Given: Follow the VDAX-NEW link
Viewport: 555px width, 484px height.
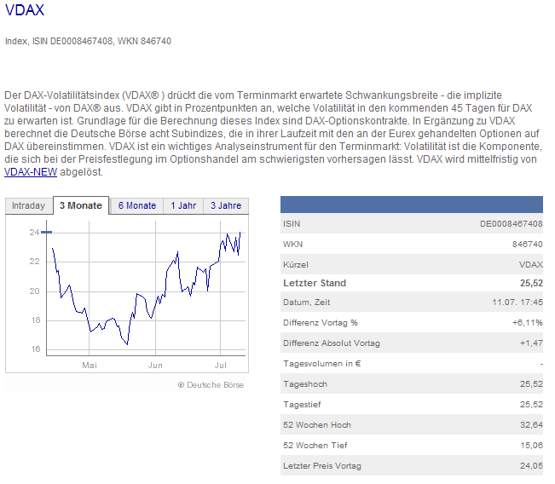Looking at the screenshot, I should [x=31, y=172].
